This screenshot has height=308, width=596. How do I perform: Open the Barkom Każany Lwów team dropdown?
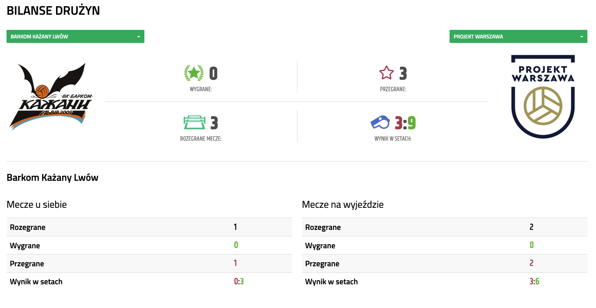75,36
